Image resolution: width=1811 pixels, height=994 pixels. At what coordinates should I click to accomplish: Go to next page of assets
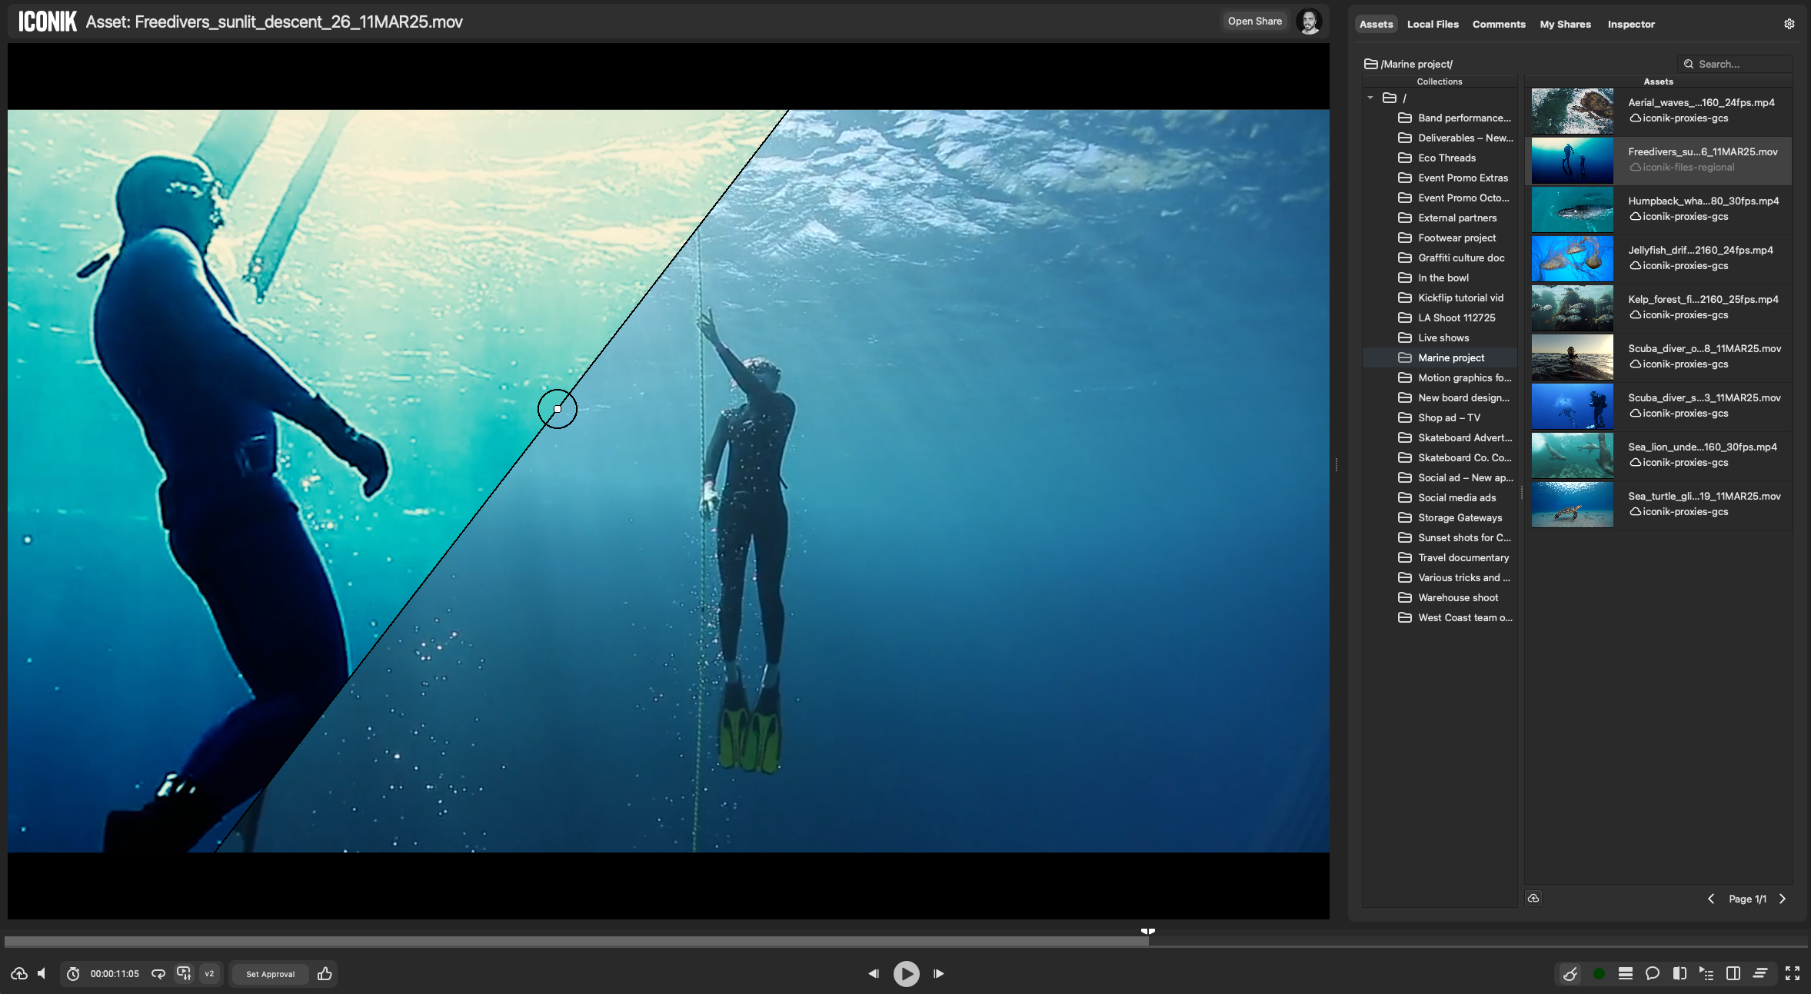pos(1783,899)
